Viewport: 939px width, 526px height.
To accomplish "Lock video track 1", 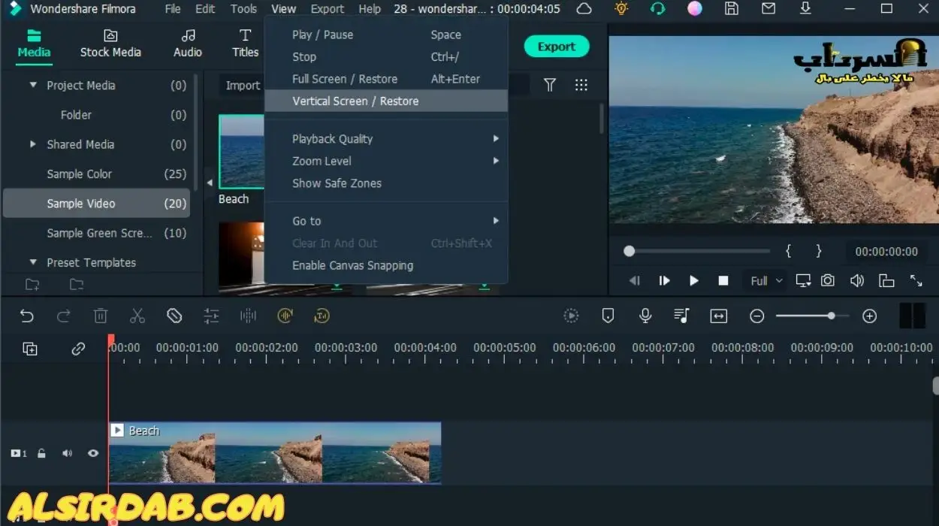I will 42,453.
